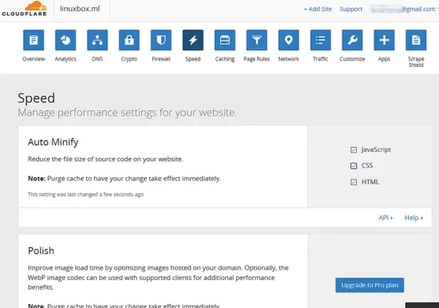Open the Apps plus icon
This screenshot has height=308, width=439.
coord(384,40)
